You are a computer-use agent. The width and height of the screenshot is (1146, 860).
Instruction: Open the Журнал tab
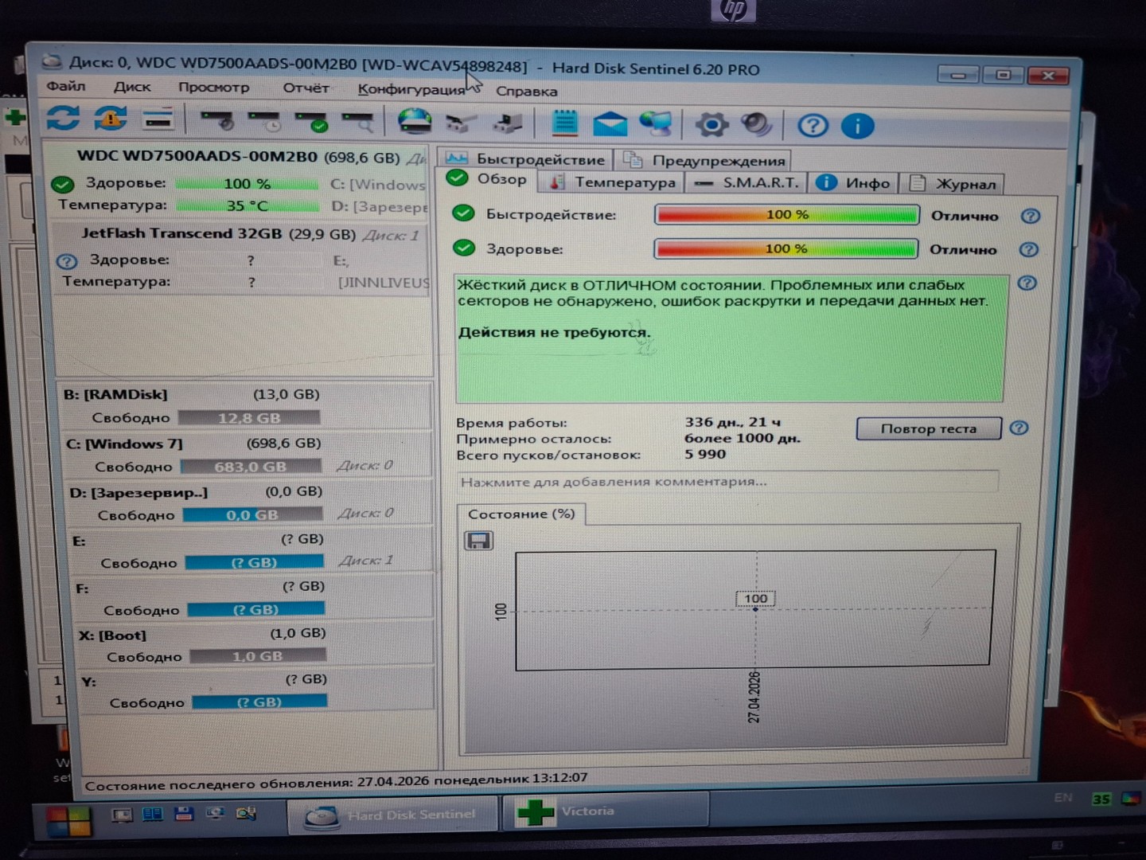953,184
